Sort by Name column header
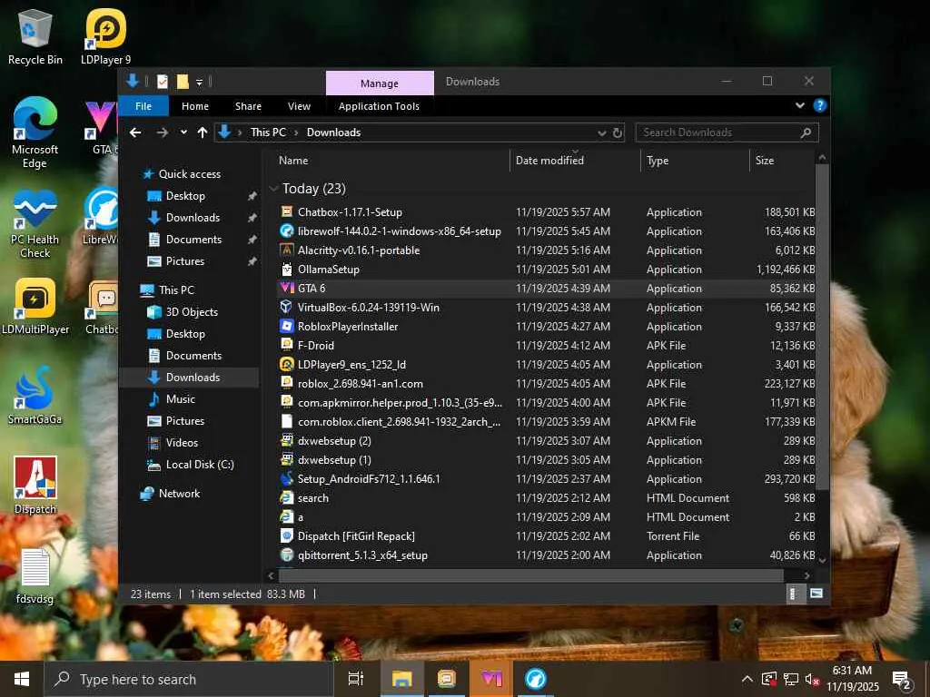This screenshot has width=930, height=697. [391, 161]
